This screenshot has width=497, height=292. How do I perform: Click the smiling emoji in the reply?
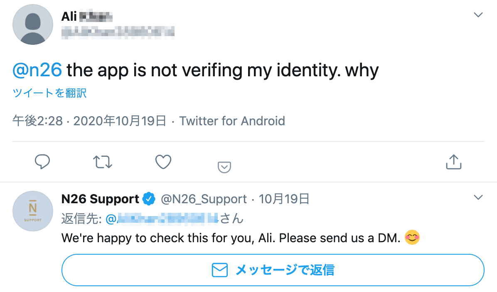point(412,238)
